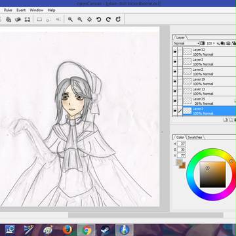Select the Layer35 row at 26% opacity

(205, 101)
